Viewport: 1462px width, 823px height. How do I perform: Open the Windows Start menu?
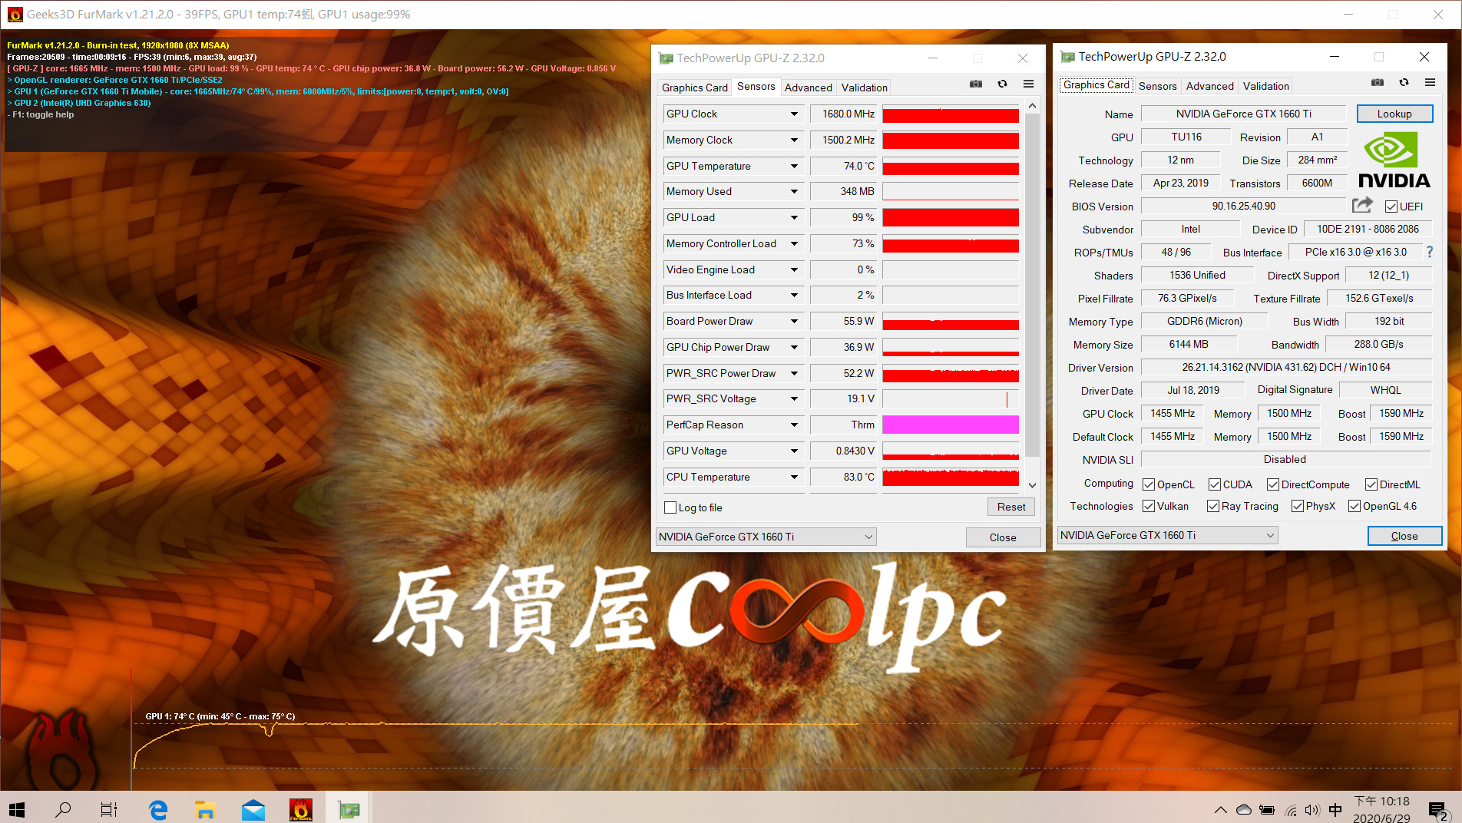pyautogui.click(x=17, y=809)
